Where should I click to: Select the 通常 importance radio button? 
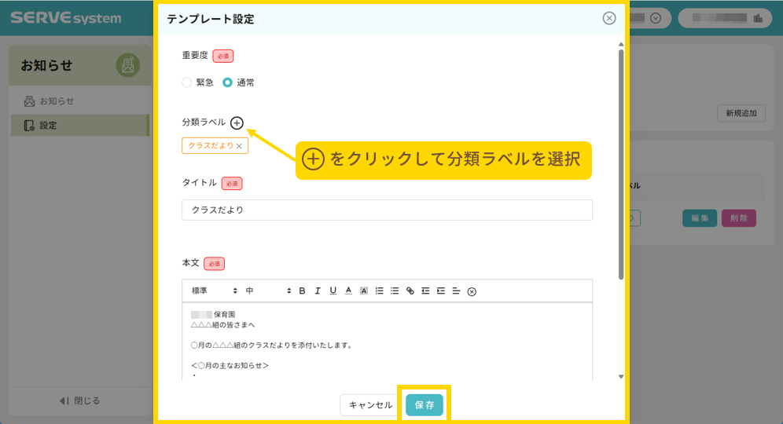pos(227,82)
